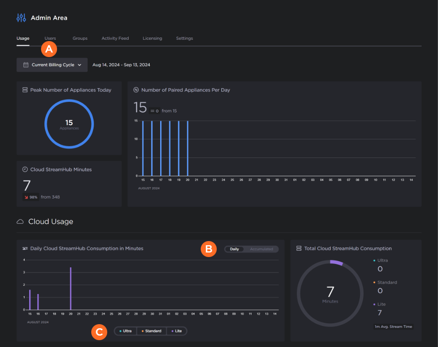Click the Peak Number of Appliances server icon
The height and width of the screenshot is (347, 438).
coord(25,90)
